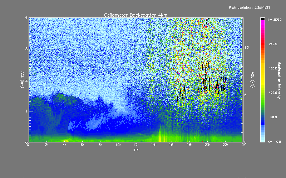Click the '10' tick on the kft axis
This screenshot has height=178, width=286.
[x=246, y=47]
